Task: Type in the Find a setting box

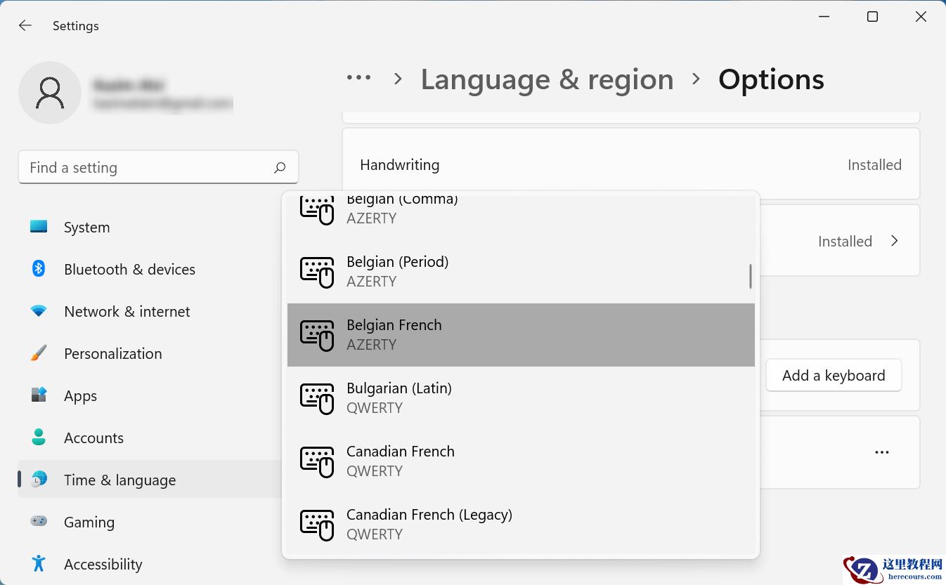Action: point(148,168)
